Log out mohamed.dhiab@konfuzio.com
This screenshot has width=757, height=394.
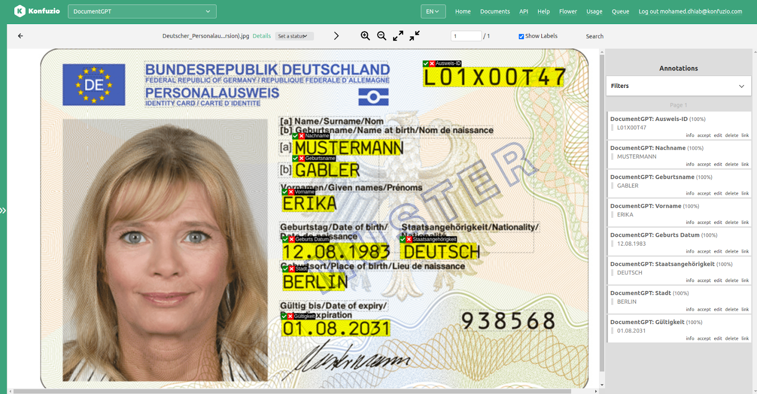click(x=690, y=11)
